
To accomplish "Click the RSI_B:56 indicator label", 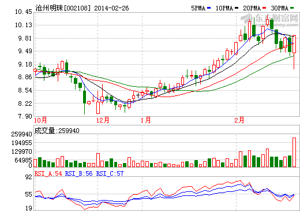I will point(78,173).
